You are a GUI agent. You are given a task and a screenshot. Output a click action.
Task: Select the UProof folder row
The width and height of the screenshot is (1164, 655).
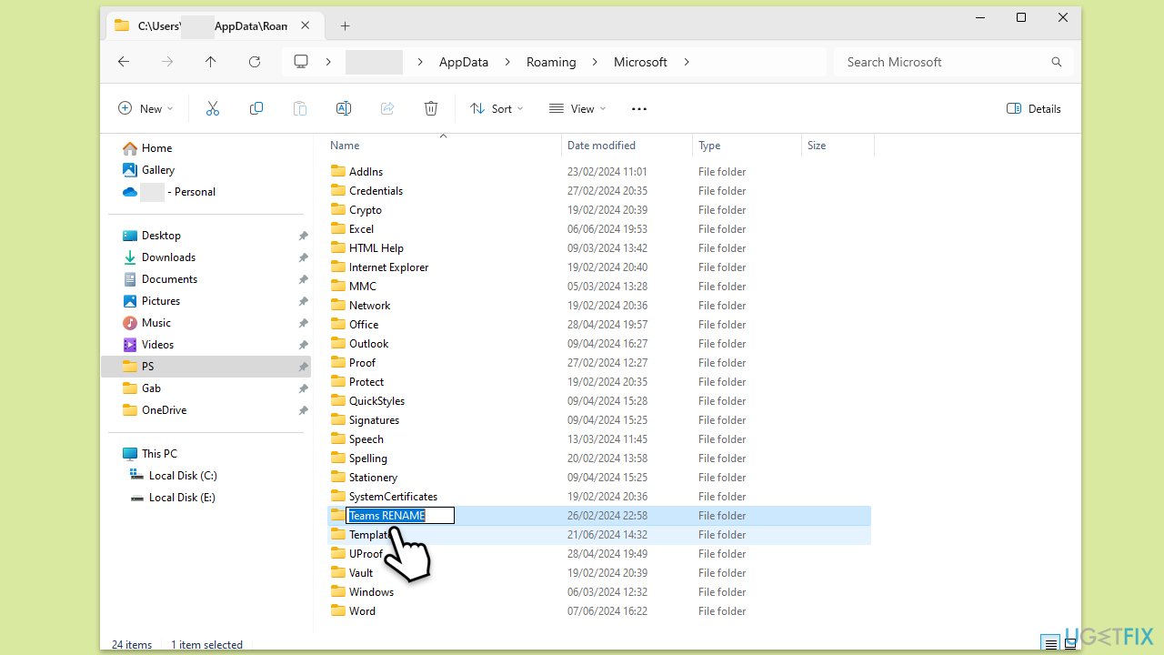[599, 554]
